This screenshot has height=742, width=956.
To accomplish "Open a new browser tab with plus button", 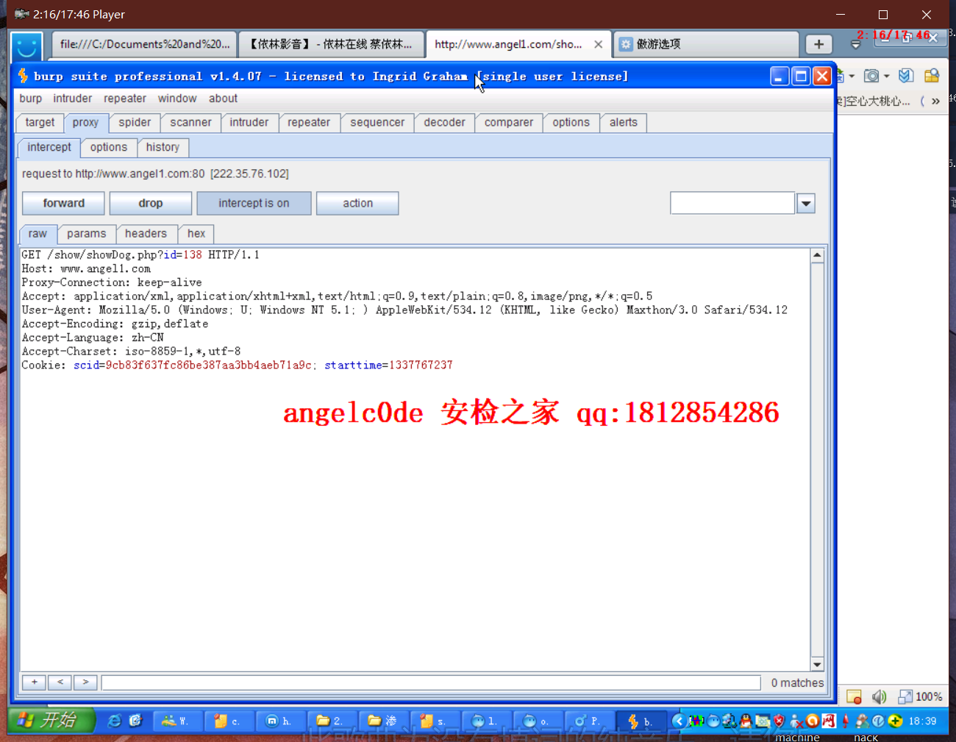I will (818, 44).
